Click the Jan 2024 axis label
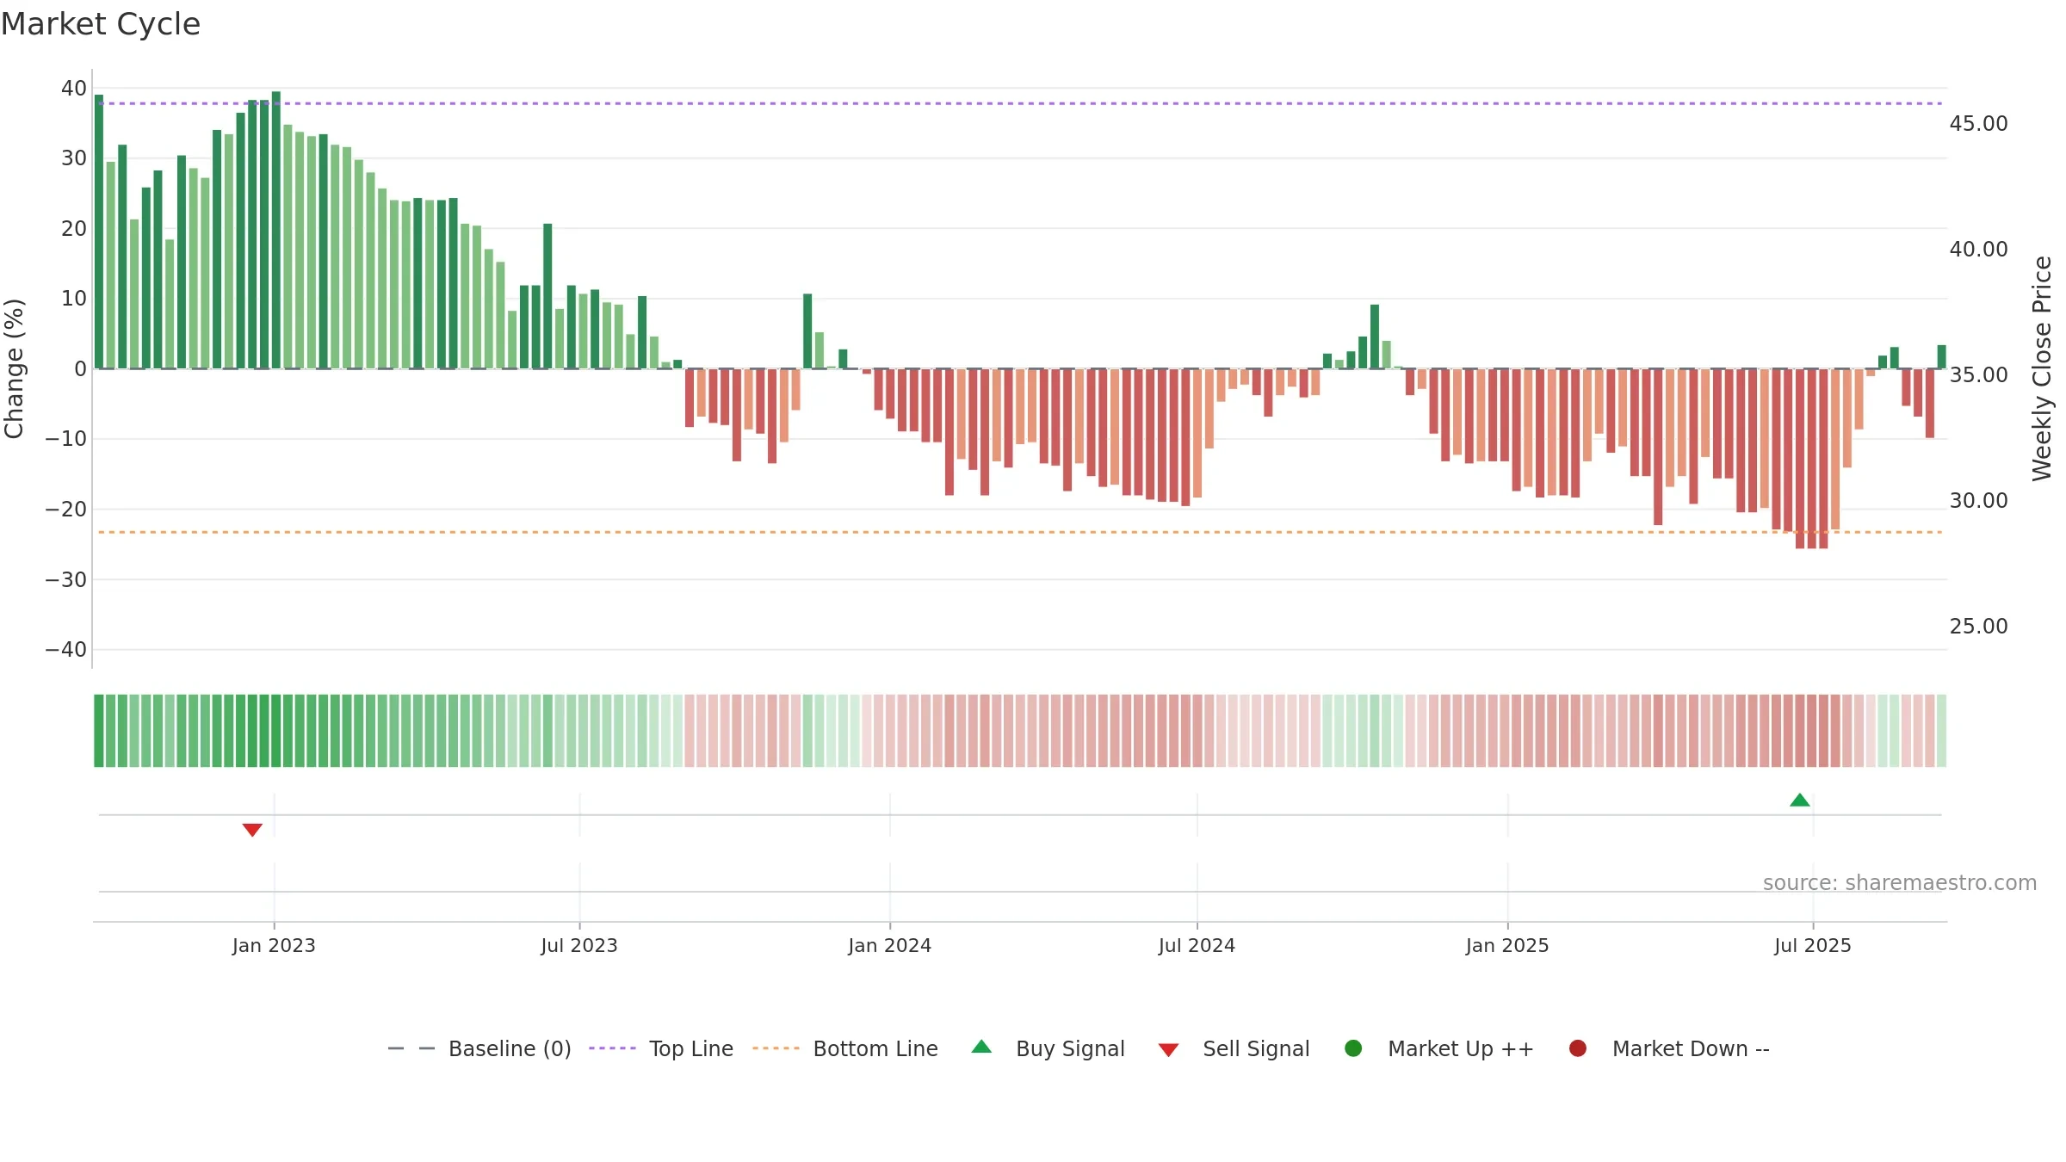The height and width of the screenshot is (1162, 2066). pyautogui.click(x=890, y=945)
